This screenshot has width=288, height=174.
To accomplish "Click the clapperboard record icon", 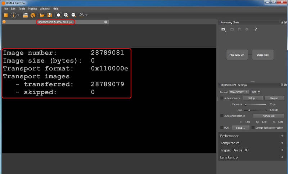I will click(x=25, y=15).
